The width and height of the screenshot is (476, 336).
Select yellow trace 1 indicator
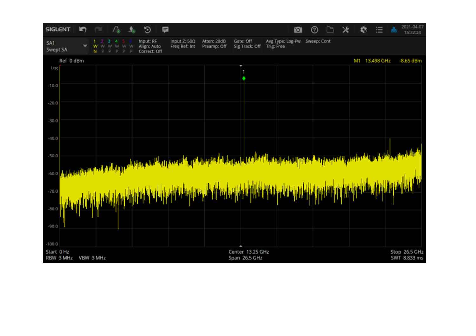coord(95,46)
